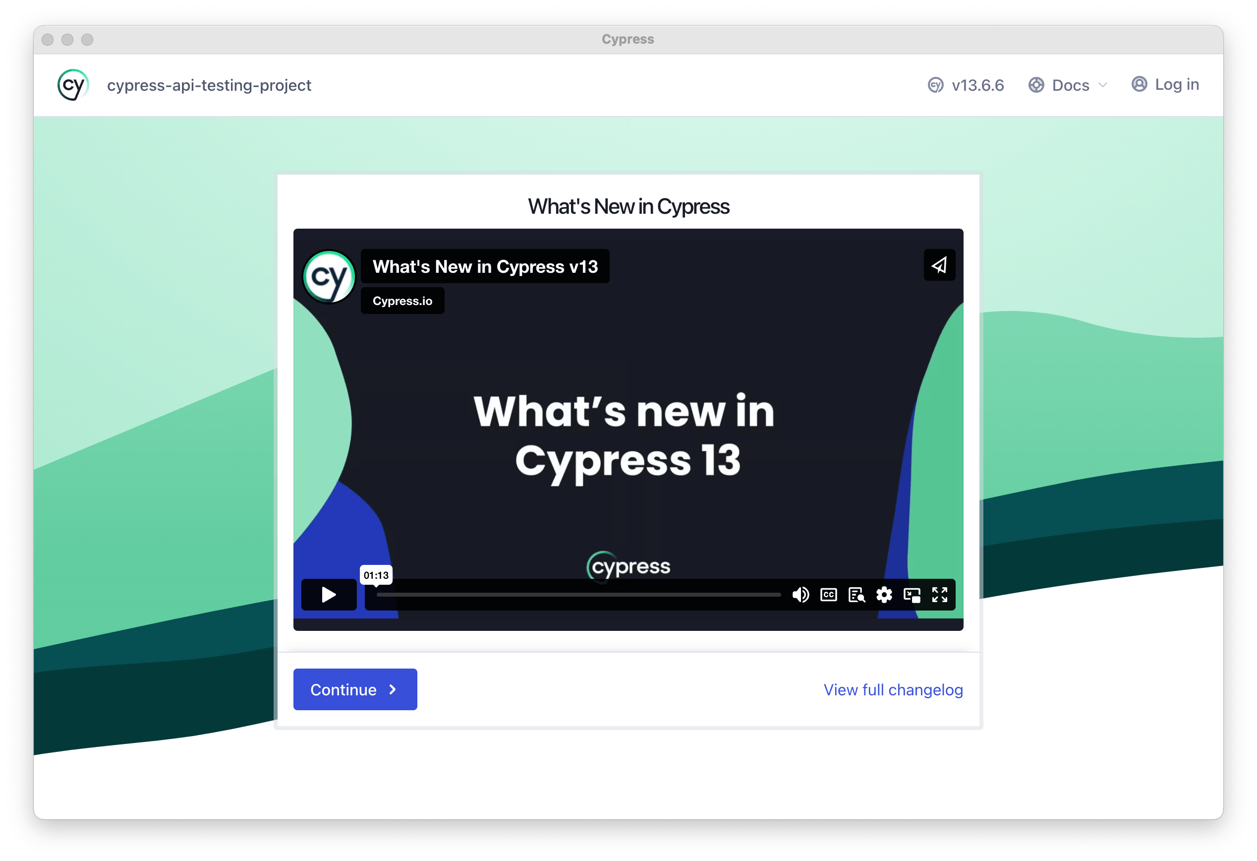The width and height of the screenshot is (1257, 861).
Task: Open the video settings gear
Action: tap(885, 595)
